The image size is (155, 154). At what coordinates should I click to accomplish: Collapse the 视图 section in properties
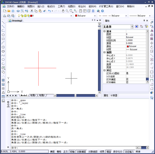[104, 52]
